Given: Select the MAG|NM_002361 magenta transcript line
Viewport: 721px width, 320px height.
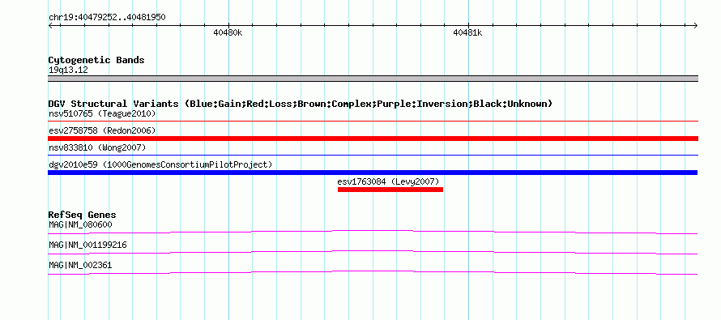Looking at the screenshot, I should pos(373,273).
